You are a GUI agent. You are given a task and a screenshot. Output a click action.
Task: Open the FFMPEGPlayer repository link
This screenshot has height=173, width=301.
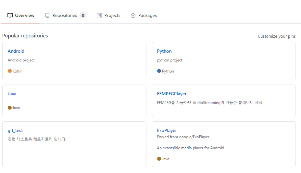tap(172, 94)
